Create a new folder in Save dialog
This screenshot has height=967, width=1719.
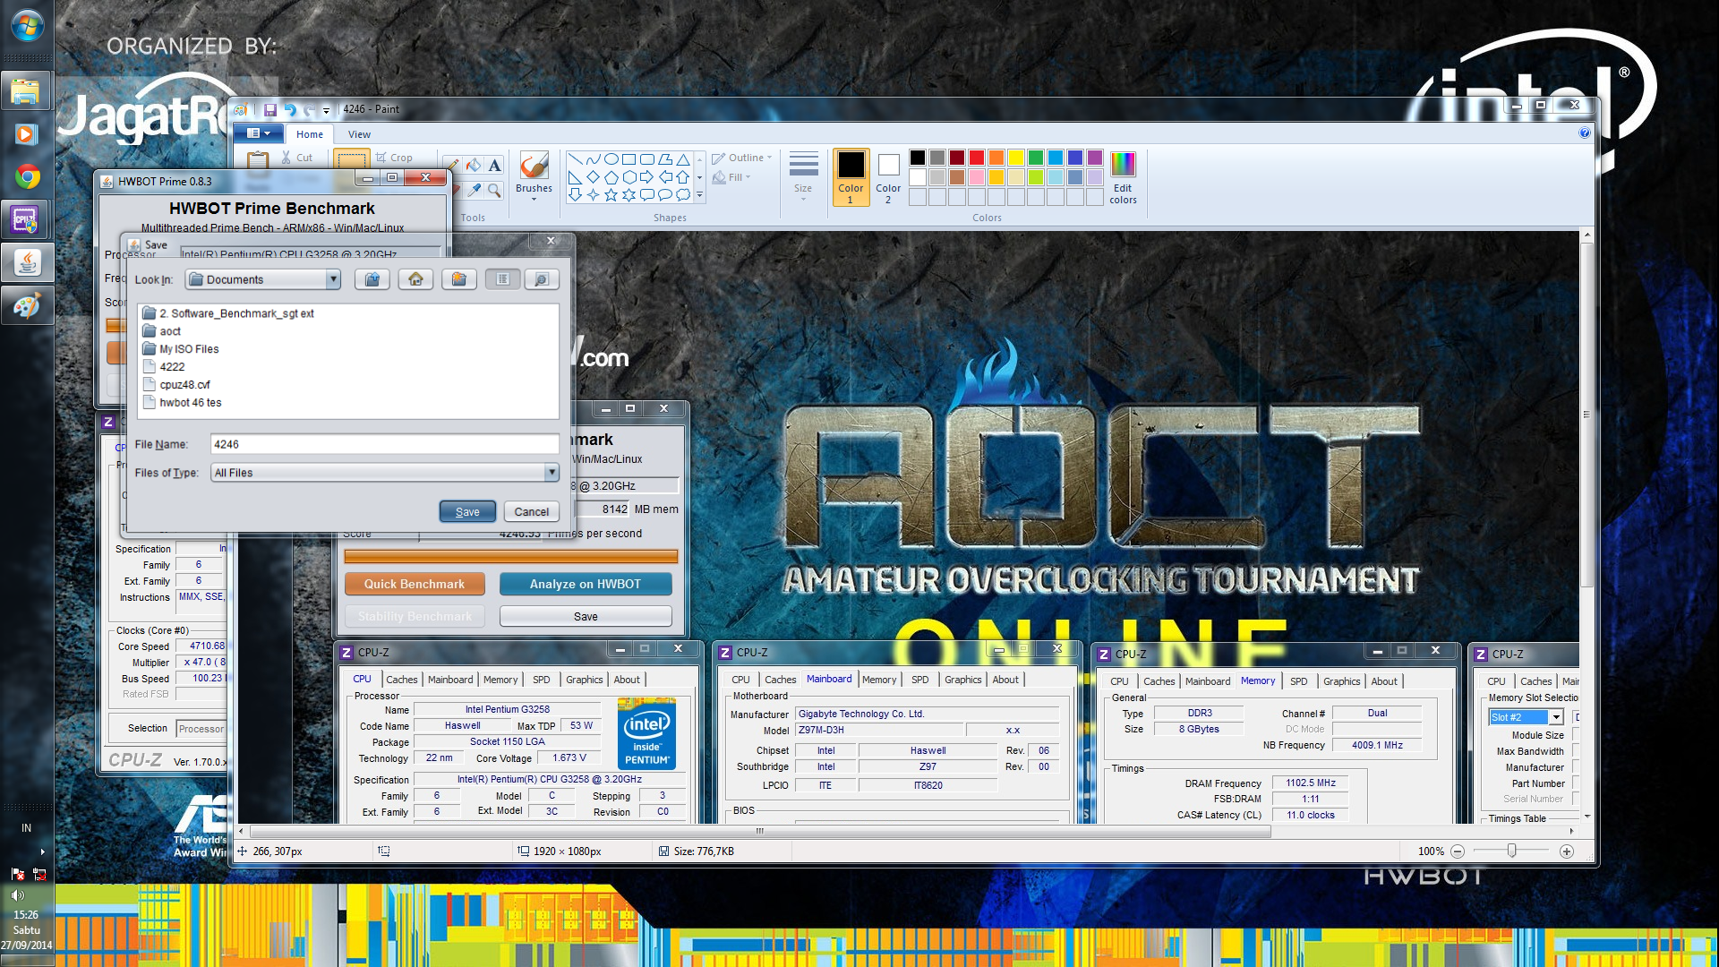pyautogui.click(x=458, y=279)
